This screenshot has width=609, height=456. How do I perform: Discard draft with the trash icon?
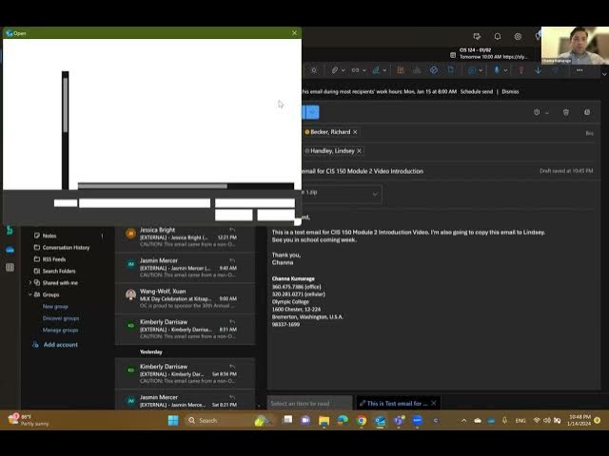point(565,112)
